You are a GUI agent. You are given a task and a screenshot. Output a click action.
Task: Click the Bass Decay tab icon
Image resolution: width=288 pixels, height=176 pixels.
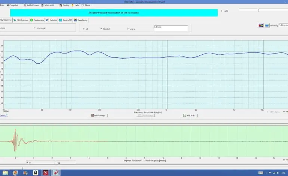pyautogui.click(x=75, y=20)
